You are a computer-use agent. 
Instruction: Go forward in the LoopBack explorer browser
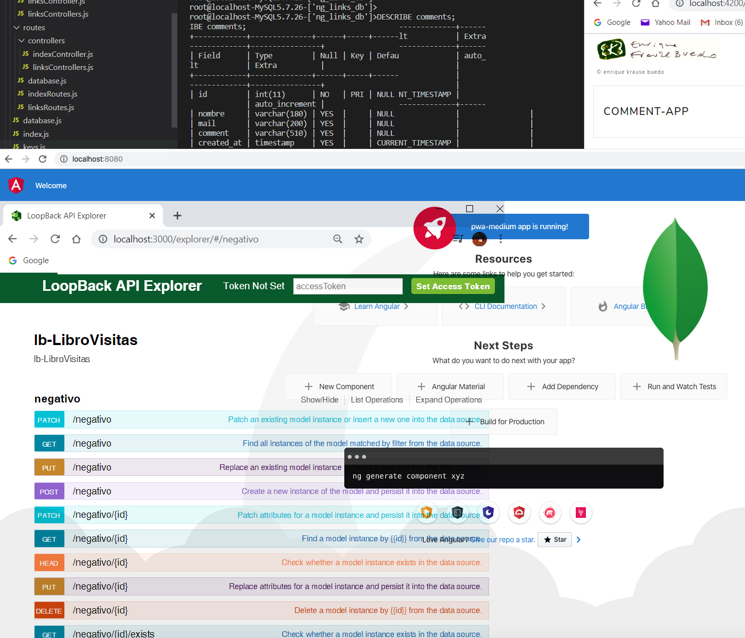coord(34,239)
